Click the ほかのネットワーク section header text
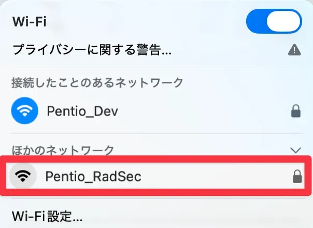 (62, 150)
